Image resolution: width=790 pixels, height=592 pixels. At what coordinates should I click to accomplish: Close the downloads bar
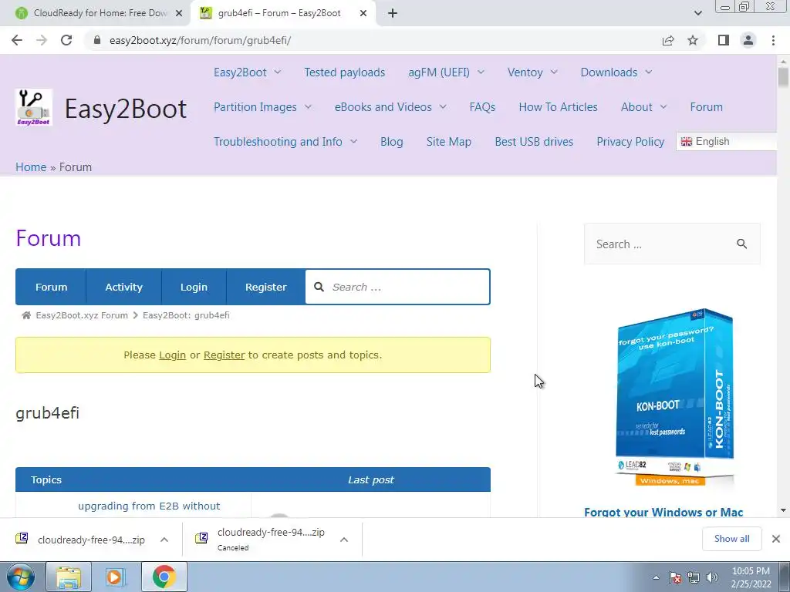pyautogui.click(x=776, y=539)
